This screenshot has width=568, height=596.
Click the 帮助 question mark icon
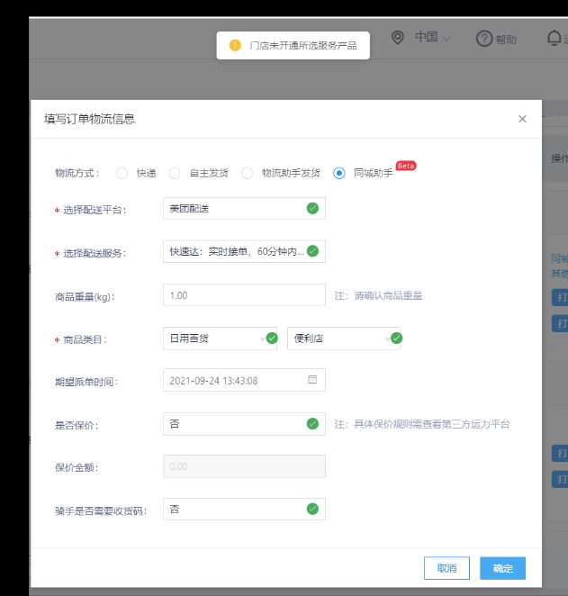(484, 39)
